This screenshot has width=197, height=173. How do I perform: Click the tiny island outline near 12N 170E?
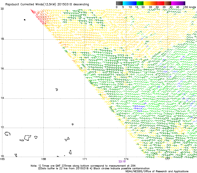(72, 124)
